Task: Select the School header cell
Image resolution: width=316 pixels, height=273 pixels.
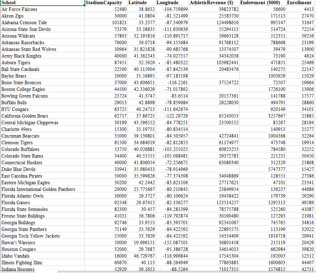Action: pos(42,2)
